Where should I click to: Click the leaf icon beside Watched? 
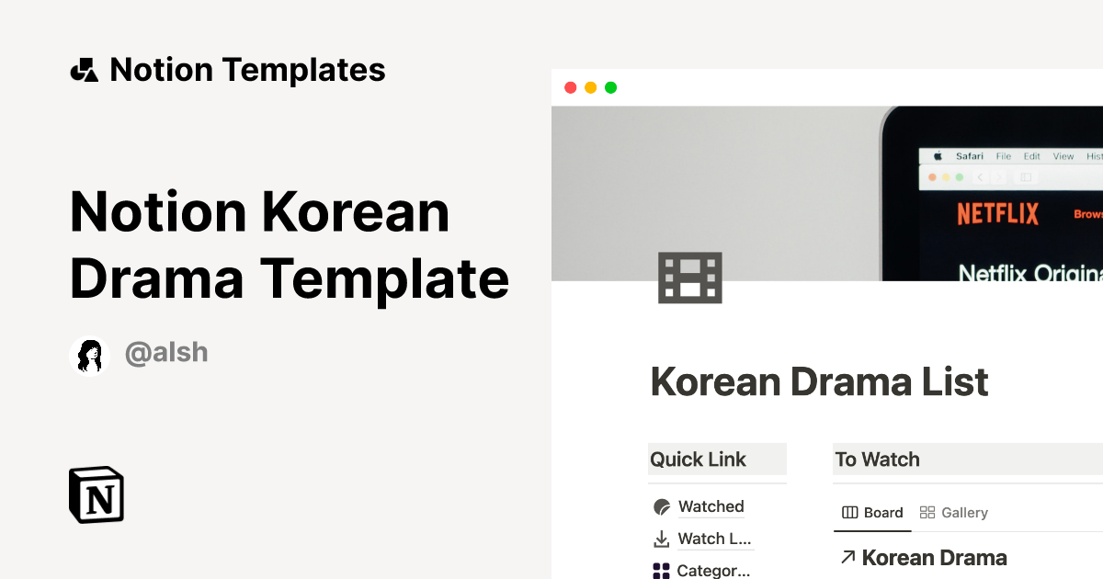click(x=662, y=506)
